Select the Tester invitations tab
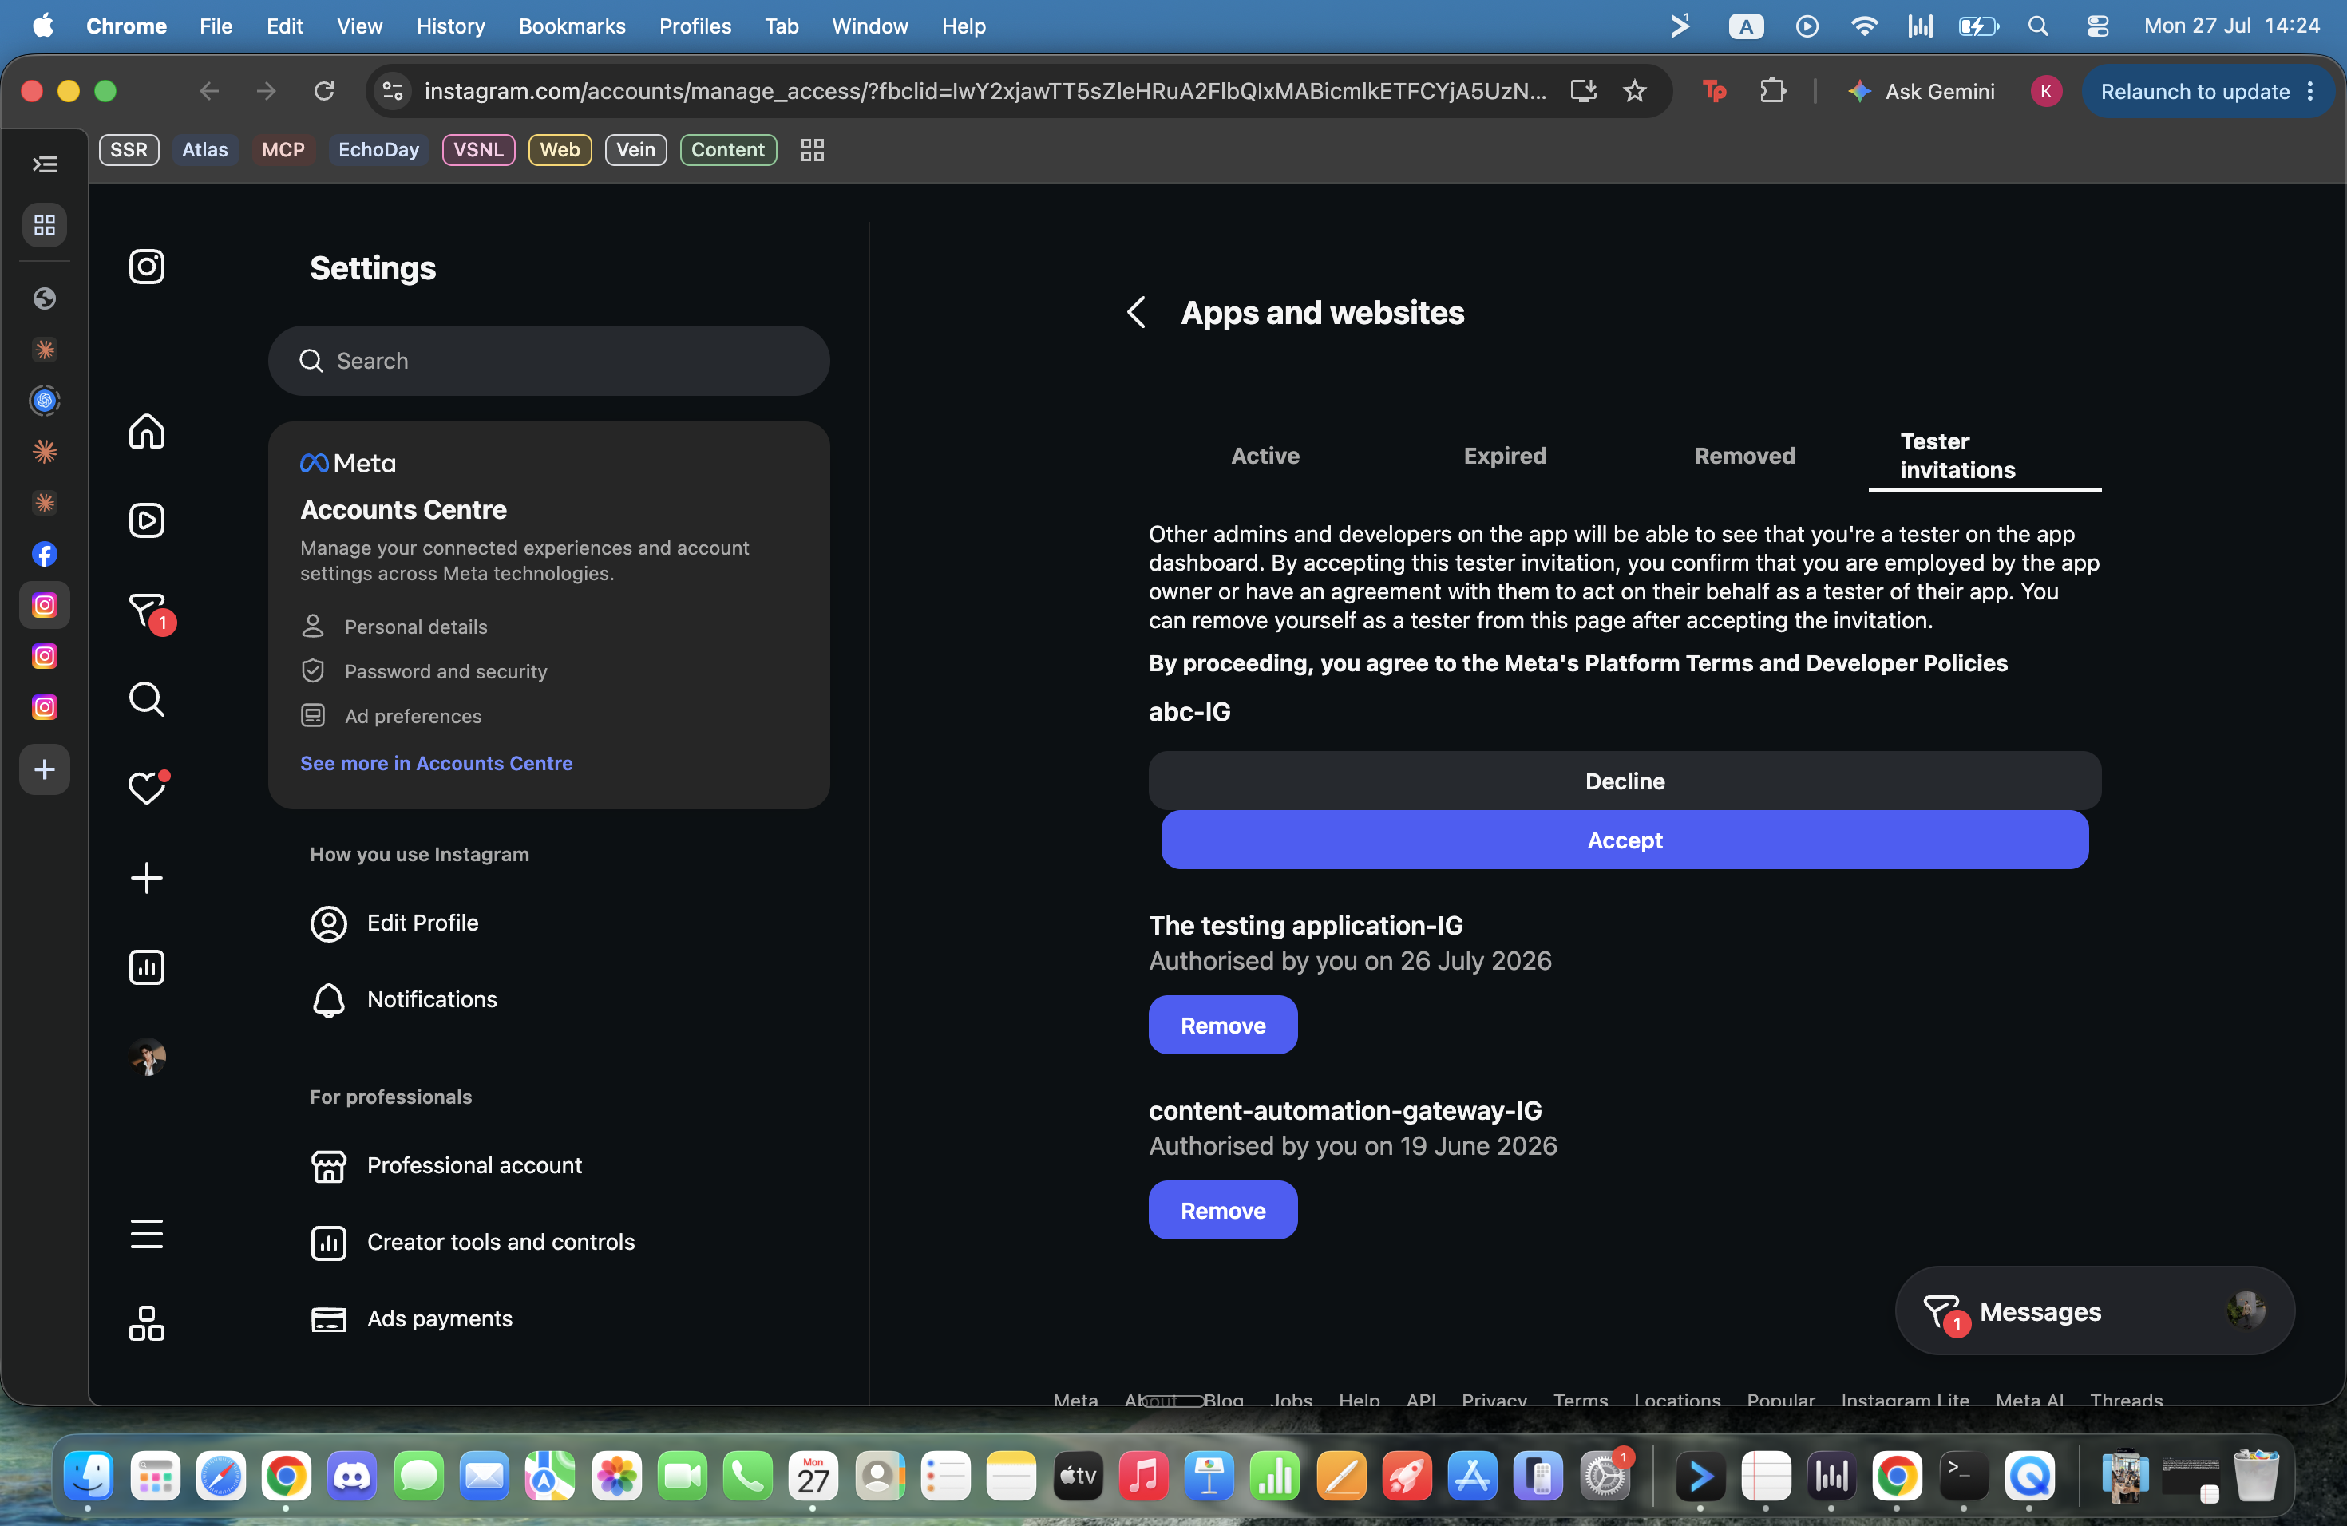The image size is (2347, 1526). coord(1984,456)
